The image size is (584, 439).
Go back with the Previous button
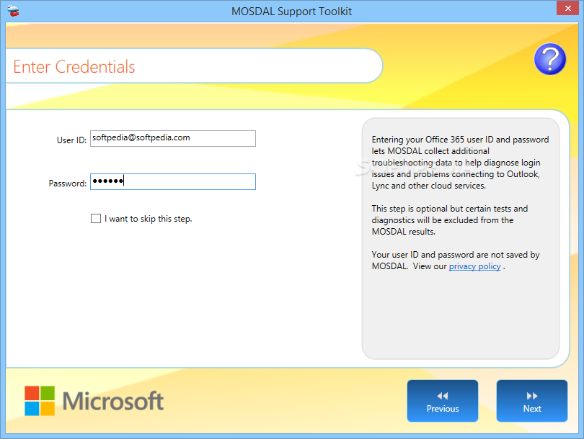(x=443, y=401)
